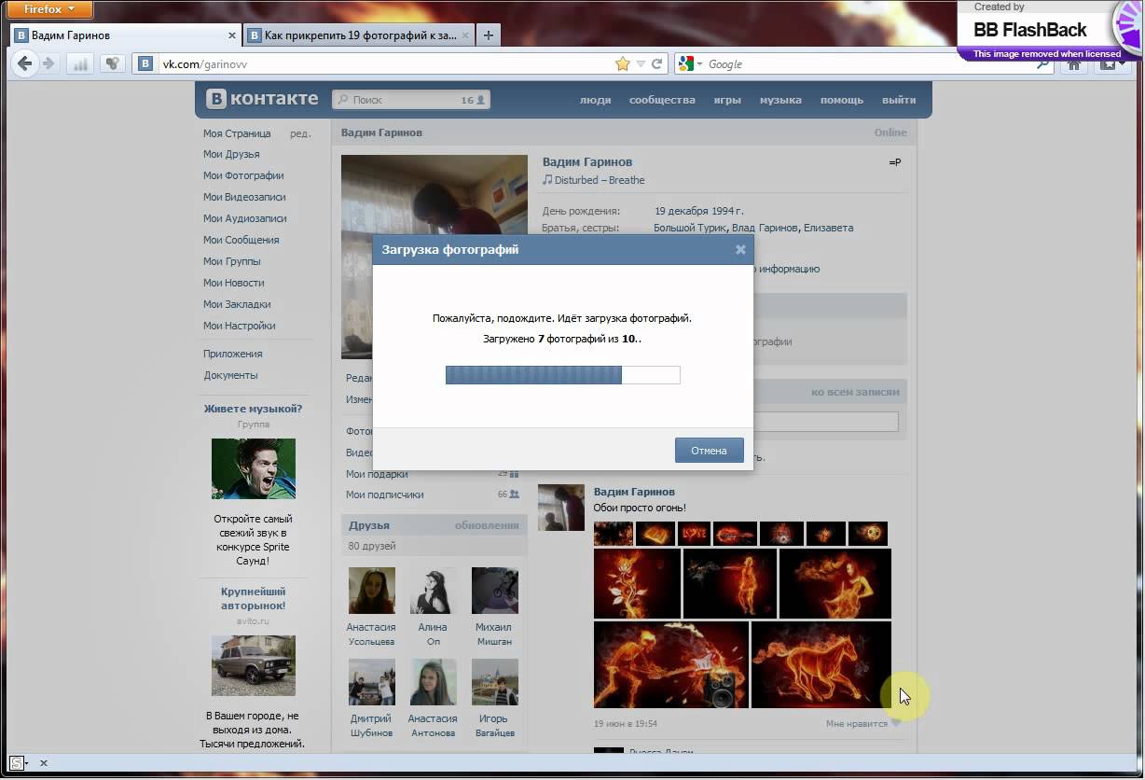This screenshot has width=1145, height=780.
Task: Click the ред. edit link
Action: [x=300, y=133]
